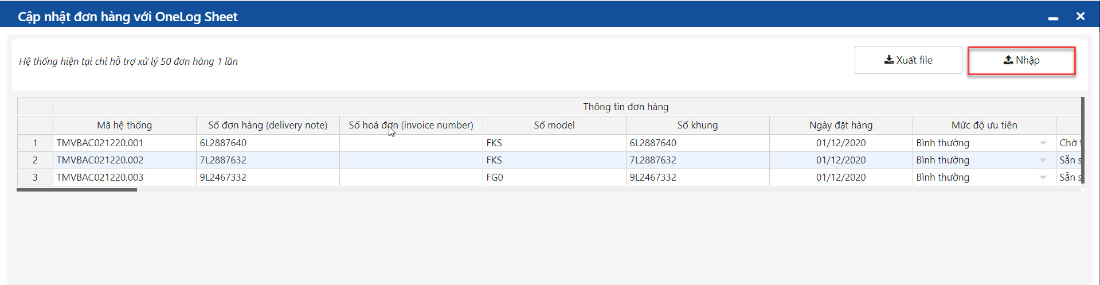Screen dimensions: 1100x285
Task: Click the Nhập import button
Action: click(1021, 60)
